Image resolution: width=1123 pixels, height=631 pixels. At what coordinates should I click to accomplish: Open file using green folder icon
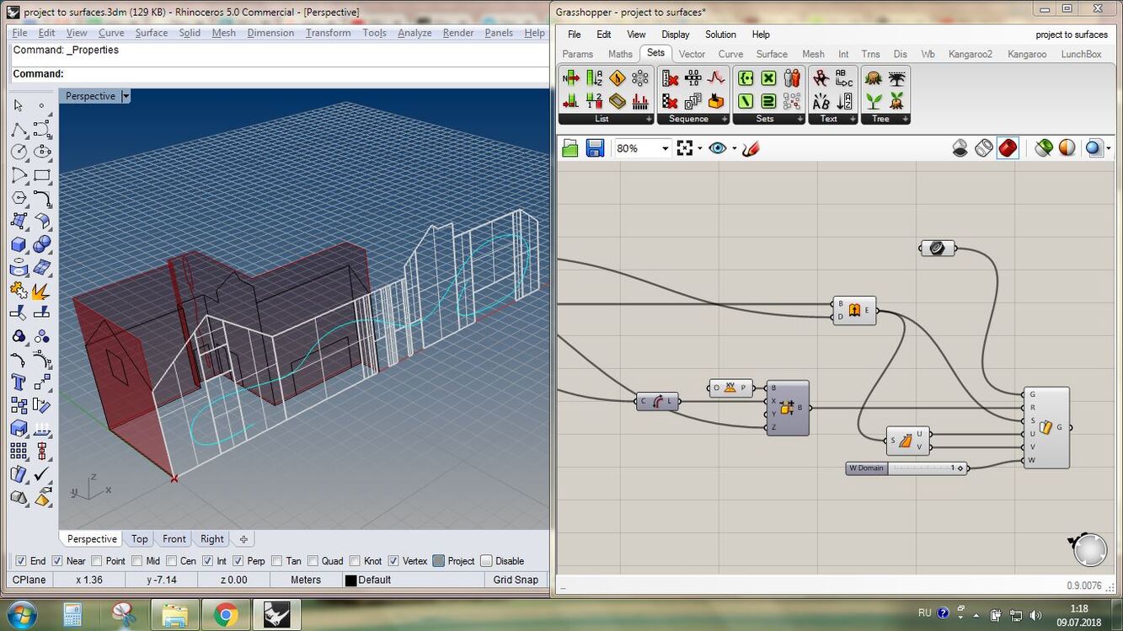tap(570, 148)
